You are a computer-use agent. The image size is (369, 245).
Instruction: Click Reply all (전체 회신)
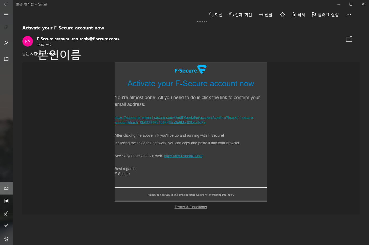(x=240, y=15)
